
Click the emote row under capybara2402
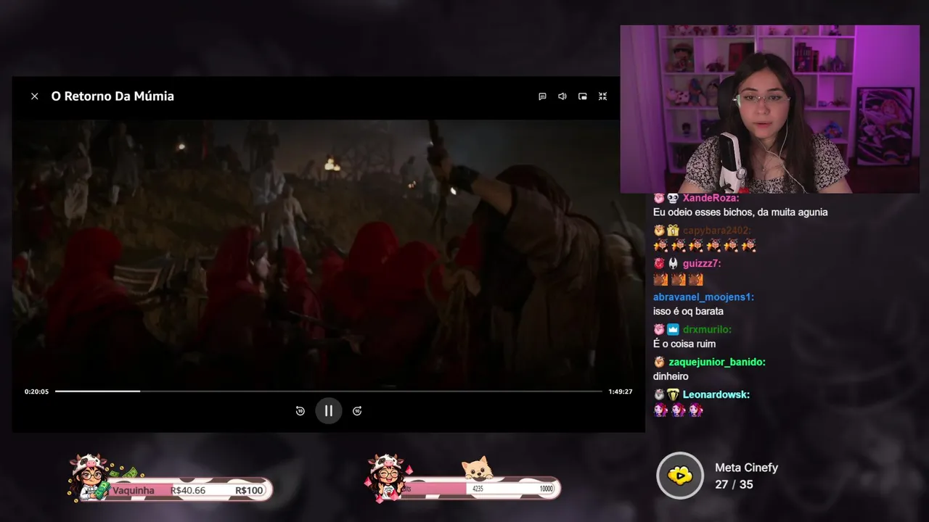tap(705, 246)
